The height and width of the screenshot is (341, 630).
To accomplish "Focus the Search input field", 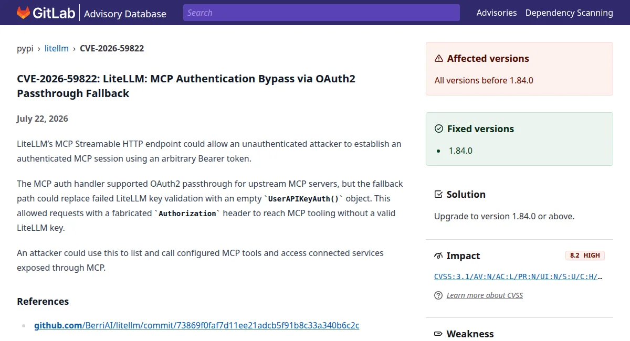I will tap(321, 13).
